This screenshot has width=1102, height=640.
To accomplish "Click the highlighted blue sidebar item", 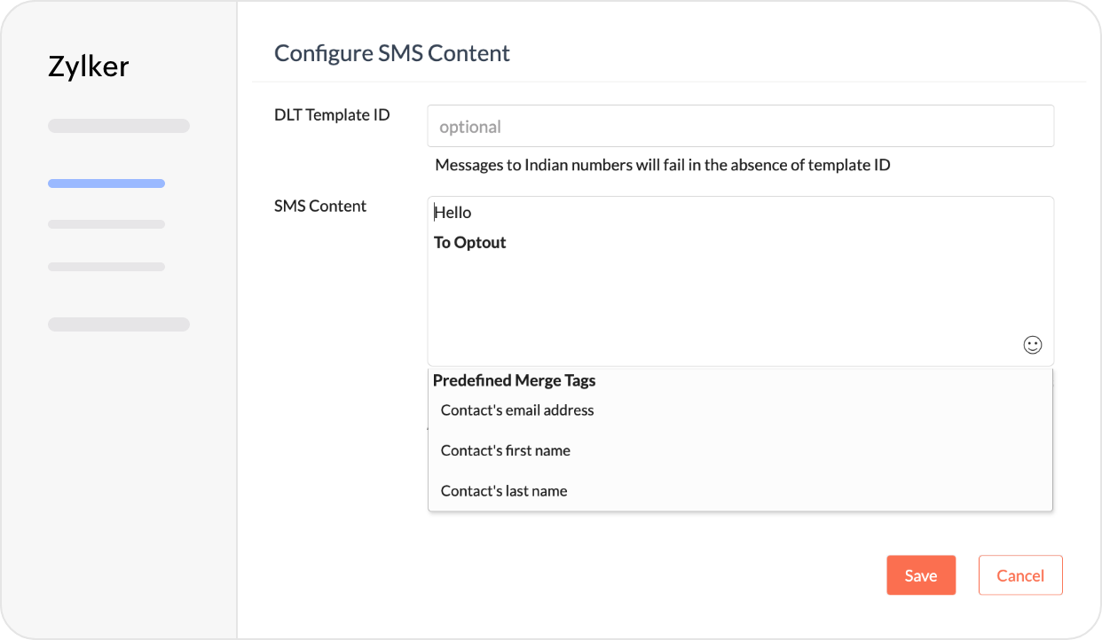I will tap(106, 183).
